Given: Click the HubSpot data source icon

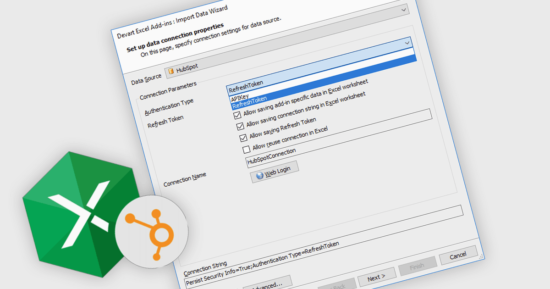Looking at the screenshot, I should 171,71.
